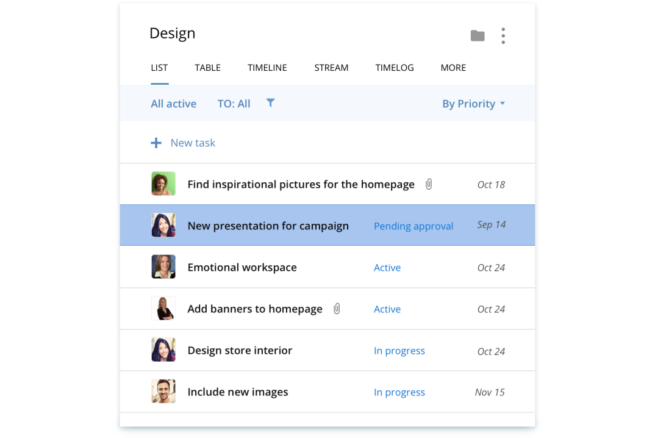Click assignee avatar for Add banners task
655x438 pixels.
[x=163, y=308]
